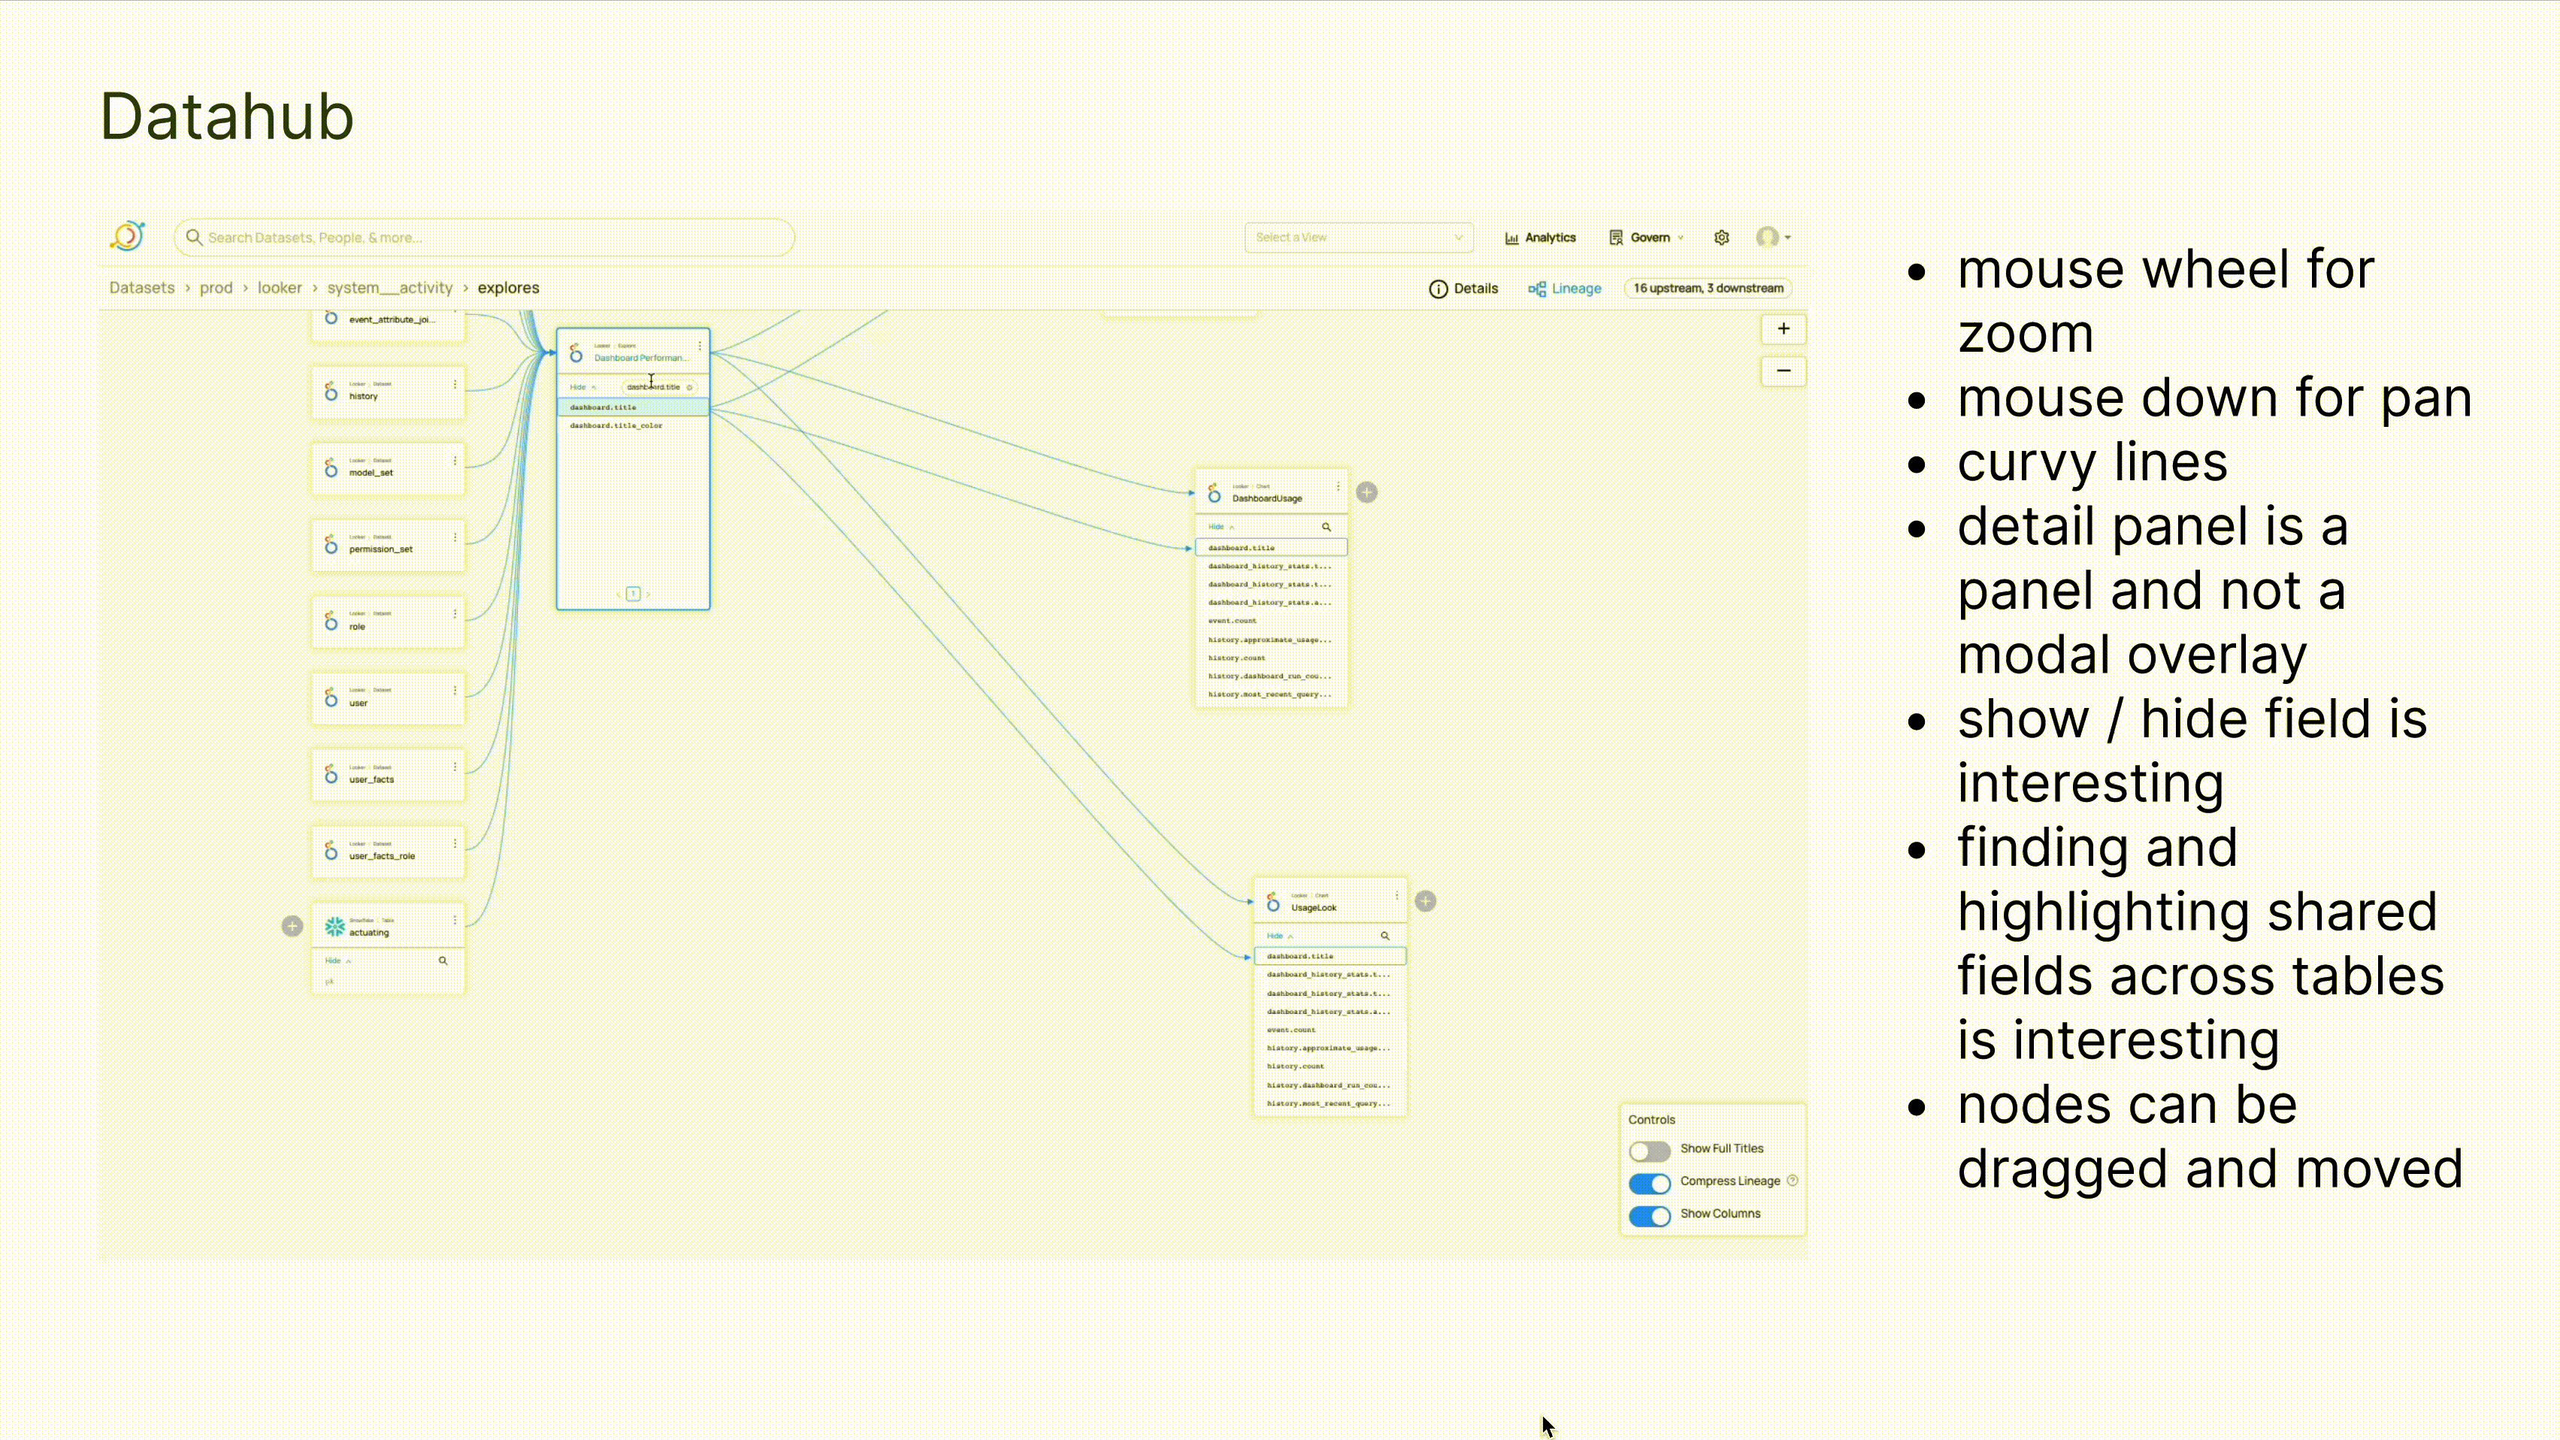
Task: Collapse columns with Hide in Dashboard Performan node
Action: coord(583,388)
